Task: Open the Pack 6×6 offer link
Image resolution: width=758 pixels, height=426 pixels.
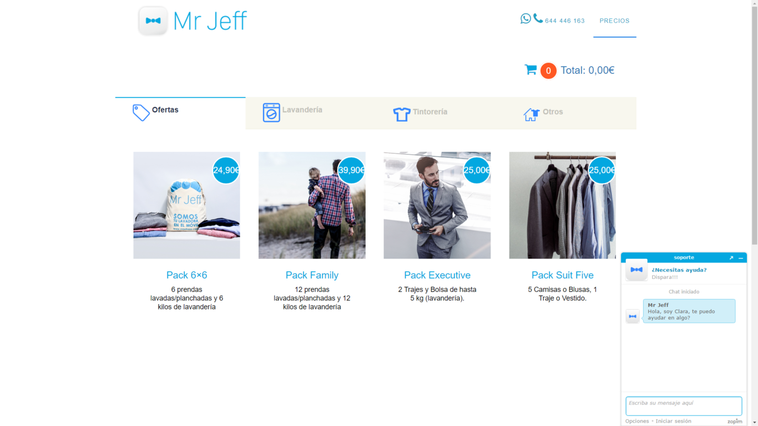Action: tap(186, 275)
